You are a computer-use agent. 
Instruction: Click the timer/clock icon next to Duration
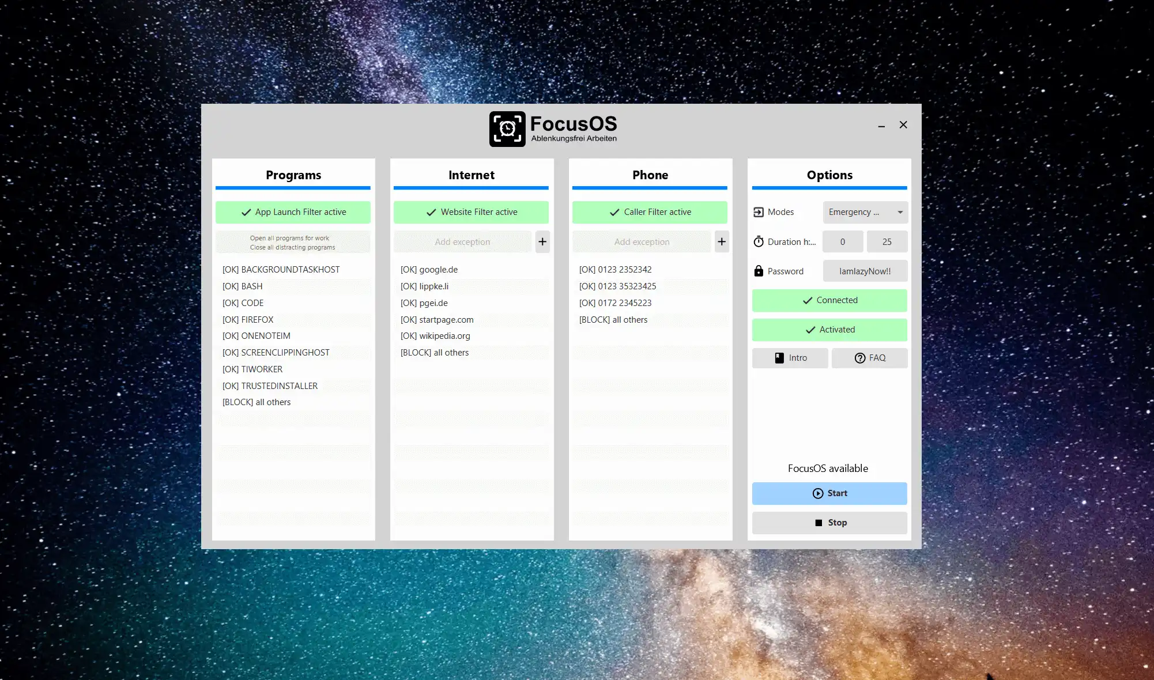coord(758,241)
